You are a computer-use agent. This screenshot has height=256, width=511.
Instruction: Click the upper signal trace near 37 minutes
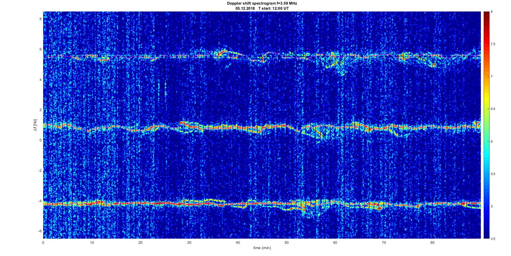click(x=223, y=52)
